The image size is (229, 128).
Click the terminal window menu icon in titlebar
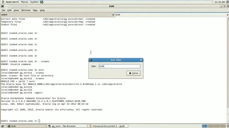(x=2, y=6)
